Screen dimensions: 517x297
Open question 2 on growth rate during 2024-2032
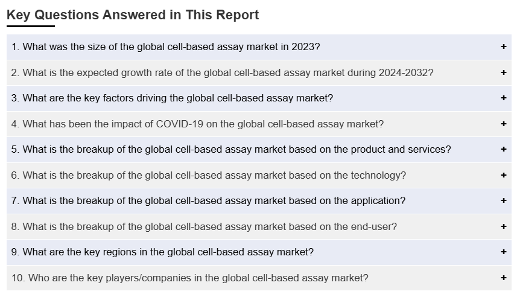click(222, 72)
